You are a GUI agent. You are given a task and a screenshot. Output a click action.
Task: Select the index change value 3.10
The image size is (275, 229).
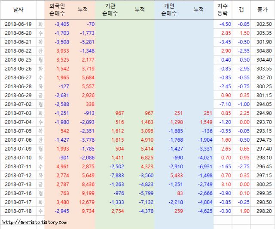pyautogui.click(x=226, y=184)
